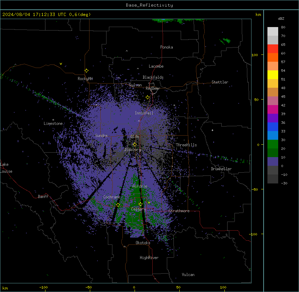
Task: Click the Blackfalds city label
Action: (x=153, y=77)
